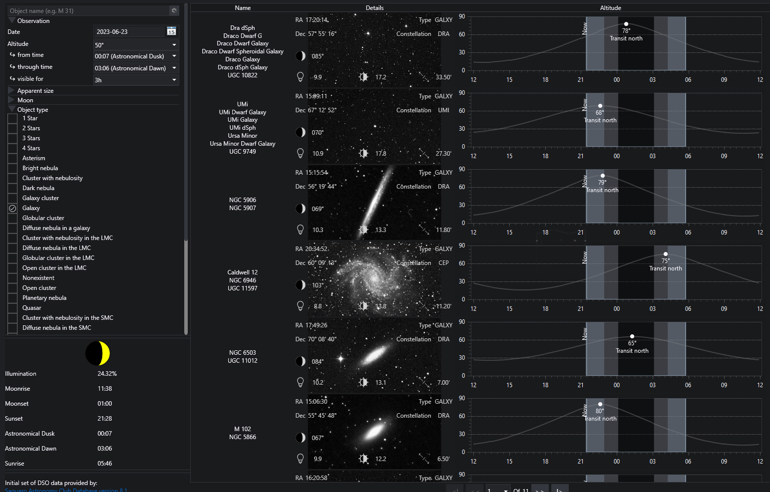This screenshot has width=770, height=492.
Task: Select the Caldwell 12 galaxy thumbnail
Action: (375, 279)
